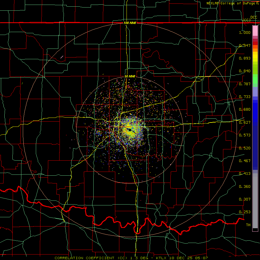Click the 0.360 legend value
The image size is (260, 260).
pos(245,186)
